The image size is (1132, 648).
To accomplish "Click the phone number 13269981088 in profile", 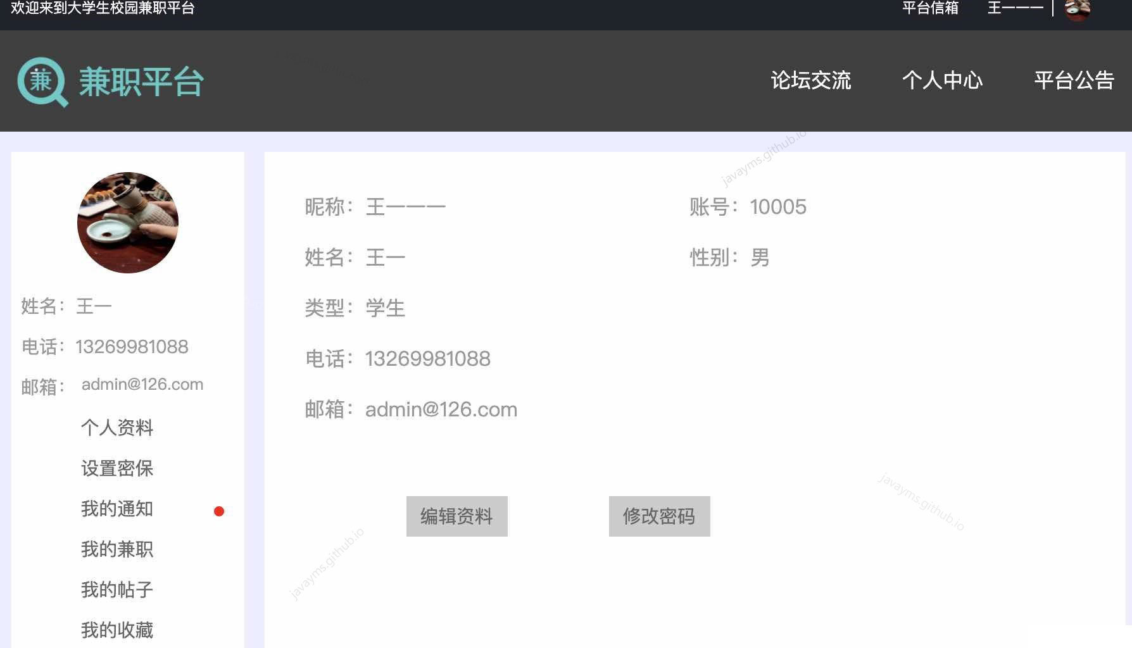I will point(427,359).
